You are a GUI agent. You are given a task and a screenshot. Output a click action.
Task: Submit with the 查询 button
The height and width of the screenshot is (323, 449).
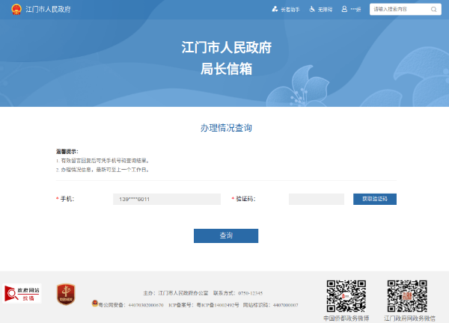(x=226, y=236)
